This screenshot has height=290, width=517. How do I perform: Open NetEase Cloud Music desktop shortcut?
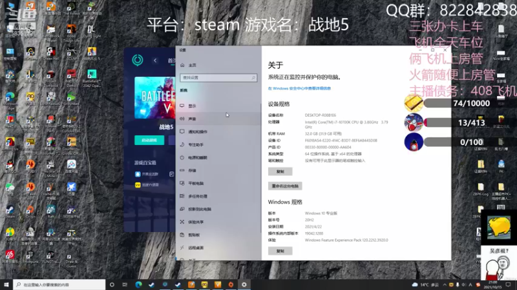[x=10, y=256]
